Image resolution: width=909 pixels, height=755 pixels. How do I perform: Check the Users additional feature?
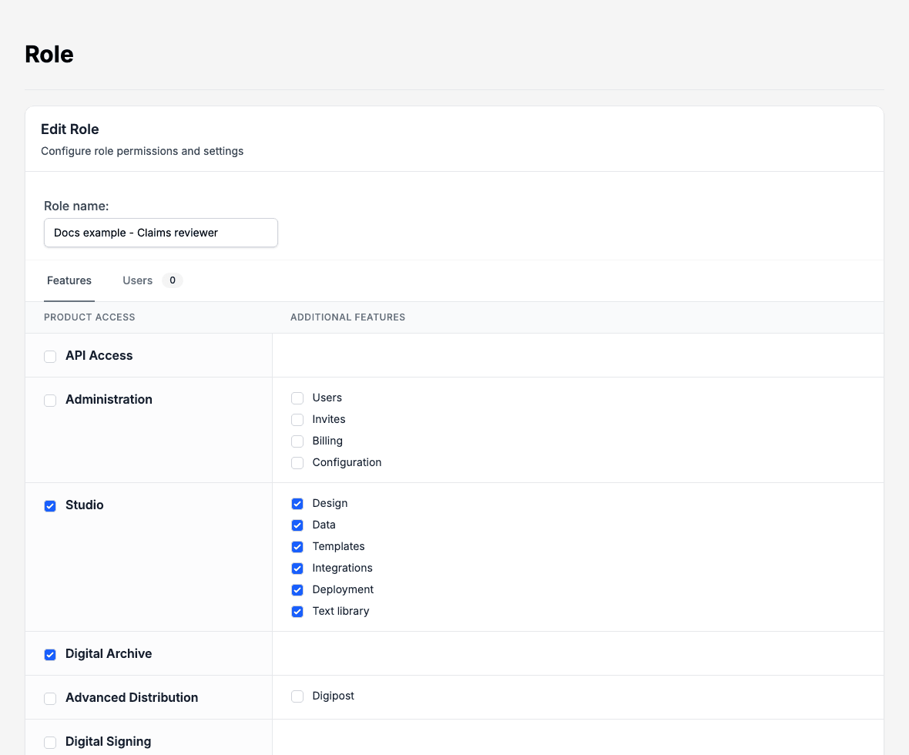point(297,398)
